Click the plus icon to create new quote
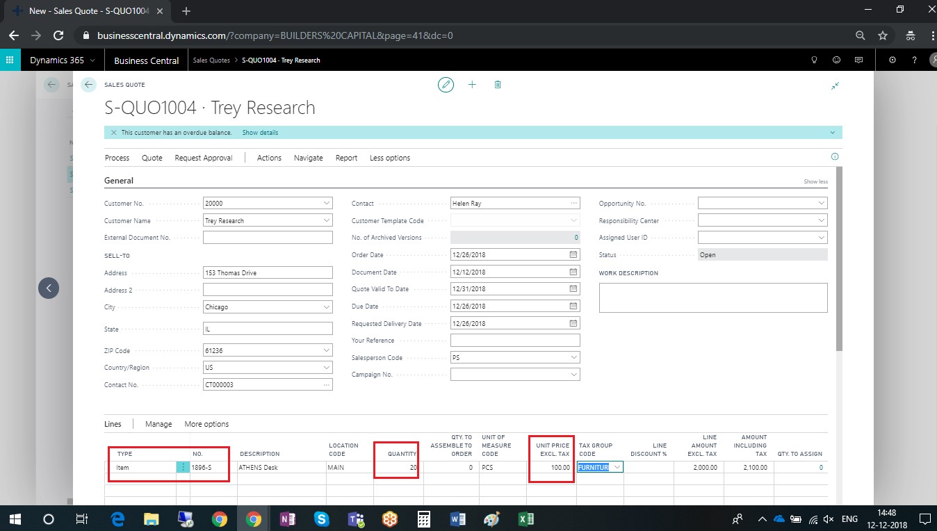 [472, 85]
